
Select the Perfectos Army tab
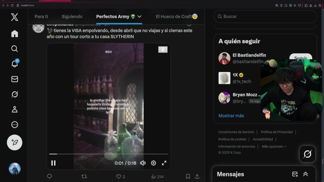116,16
